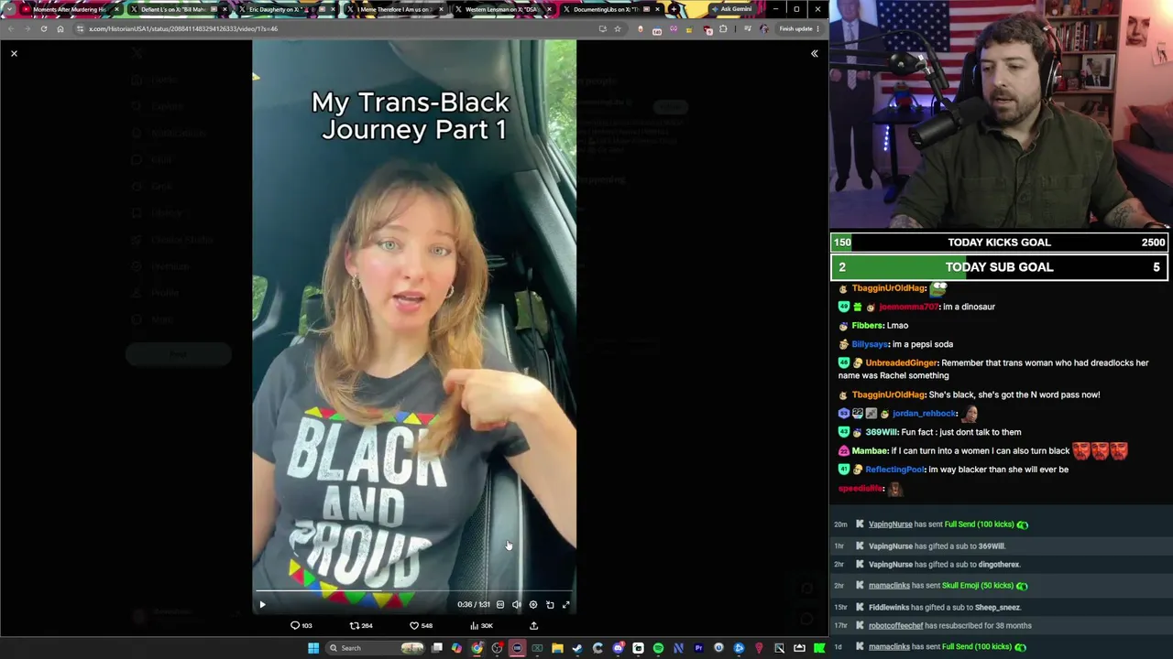Viewport: 1173px width, 659px height.
Task: Open Premiere Pro from the taskbar
Action: [x=698, y=648]
